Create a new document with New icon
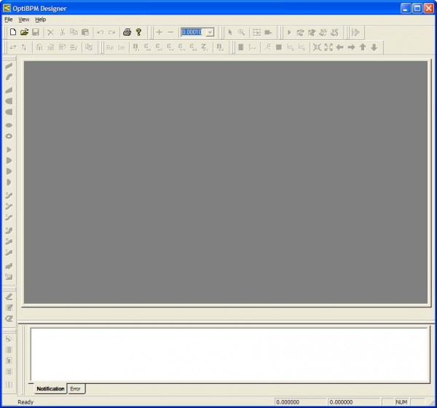The height and width of the screenshot is (408, 437). [x=13, y=32]
